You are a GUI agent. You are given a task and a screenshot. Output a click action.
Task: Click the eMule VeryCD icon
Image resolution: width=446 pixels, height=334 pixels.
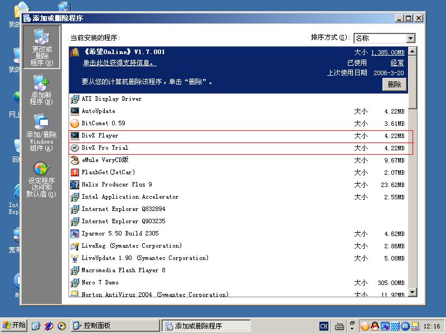click(75, 160)
